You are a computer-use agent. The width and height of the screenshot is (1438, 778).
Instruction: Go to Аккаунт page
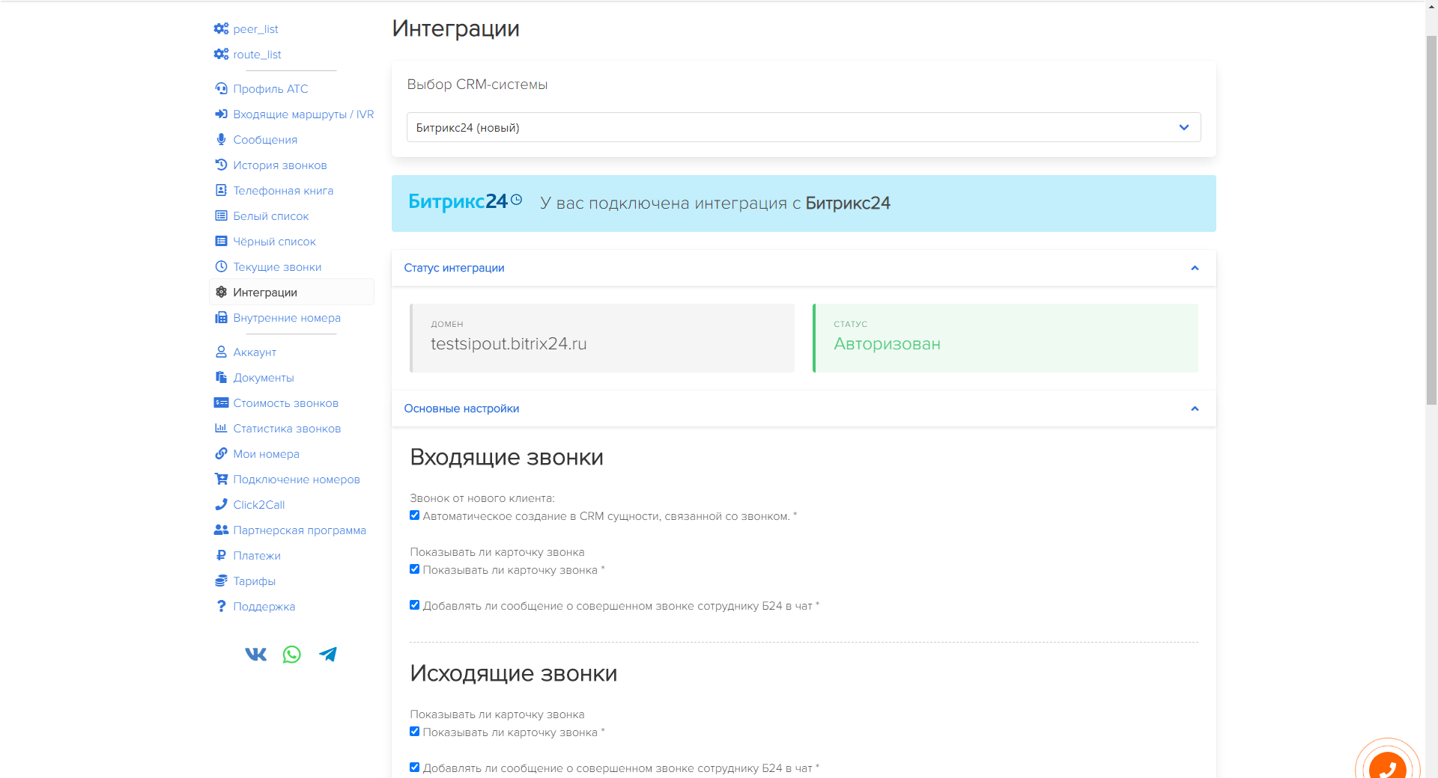(255, 352)
